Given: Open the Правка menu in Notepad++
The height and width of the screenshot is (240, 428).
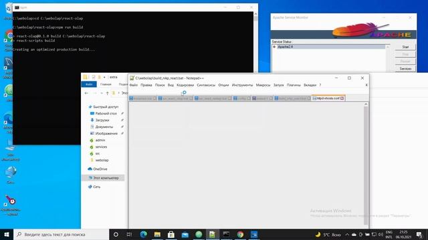Looking at the screenshot, I should (146, 85).
